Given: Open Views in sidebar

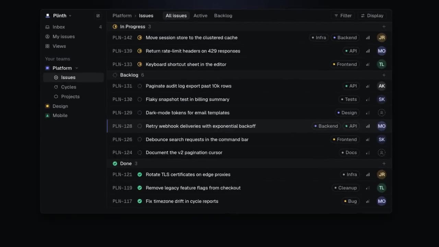Looking at the screenshot, I should 73,46.
